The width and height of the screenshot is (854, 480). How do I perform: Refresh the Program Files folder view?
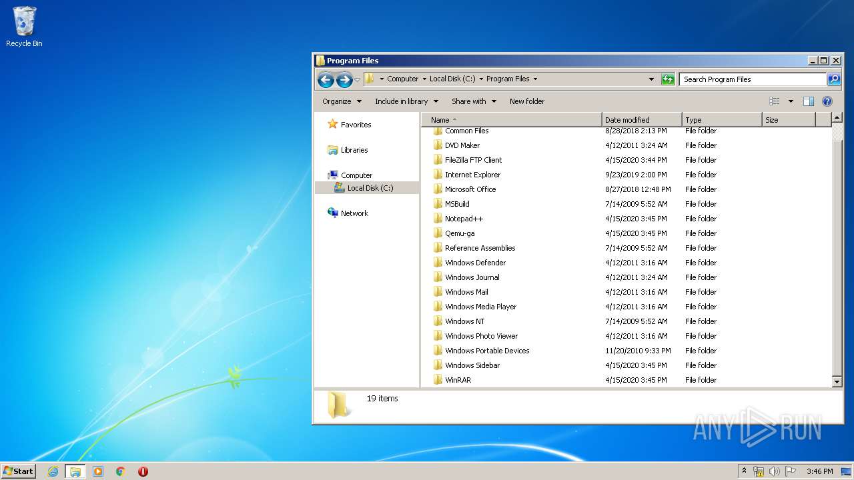tap(668, 79)
